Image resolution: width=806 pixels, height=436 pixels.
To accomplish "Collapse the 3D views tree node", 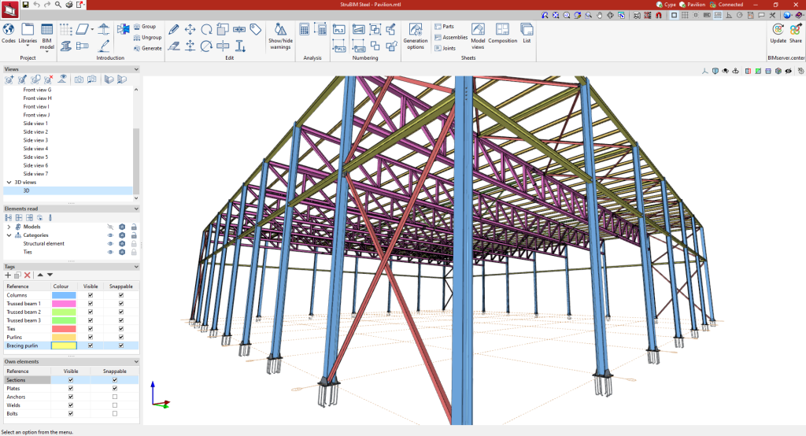I will (x=9, y=182).
